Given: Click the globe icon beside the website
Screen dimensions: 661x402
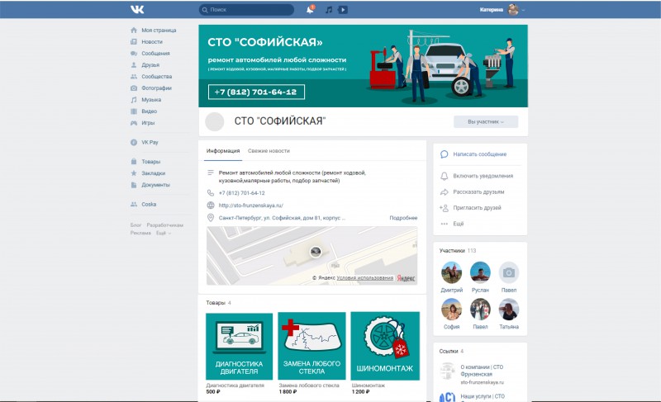Looking at the screenshot, I should click(x=211, y=206).
